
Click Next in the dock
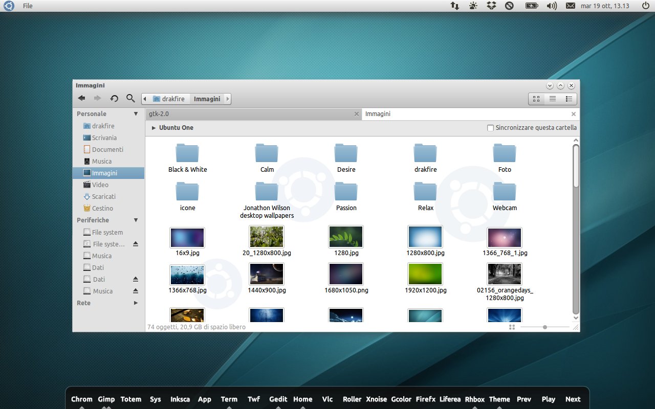coord(573,399)
